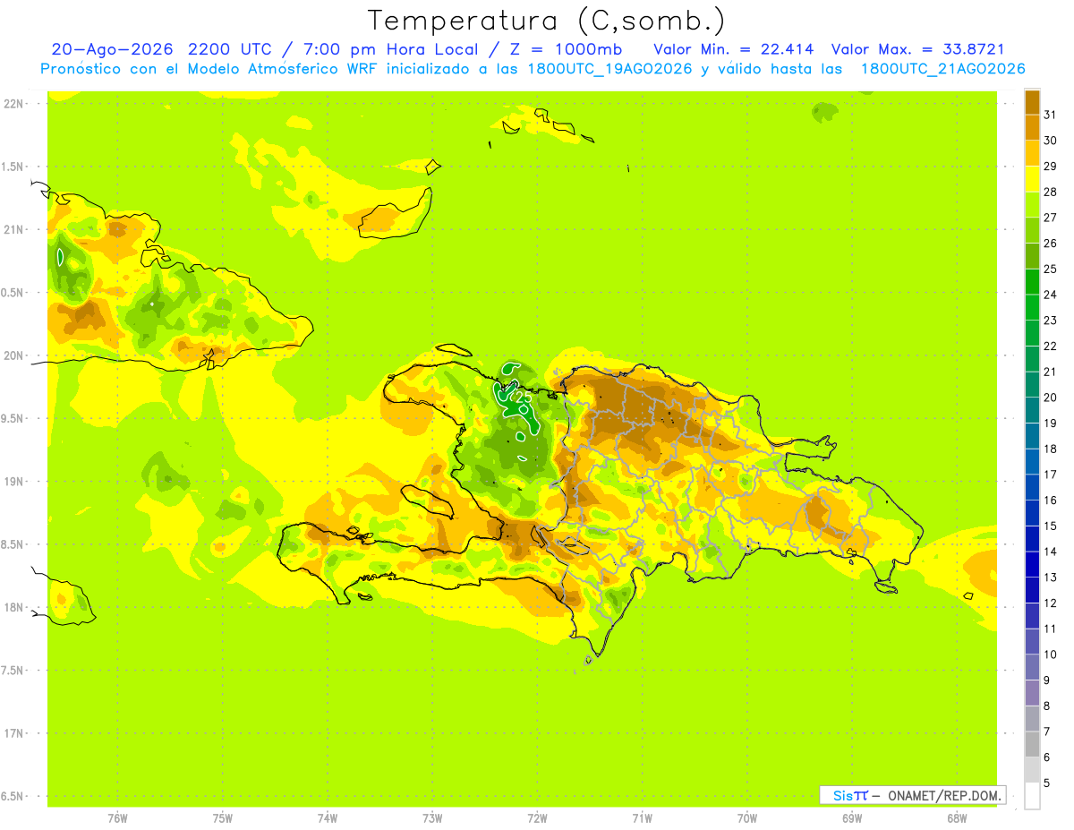
Task: Click the '76W' longitude label
Action: 117,817
